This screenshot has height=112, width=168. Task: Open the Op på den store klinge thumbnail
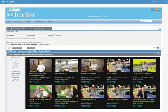coord(144,65)
